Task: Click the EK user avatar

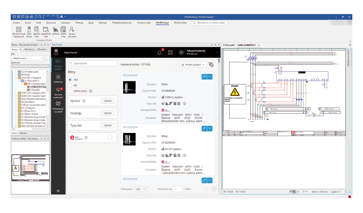Action: 181,52
